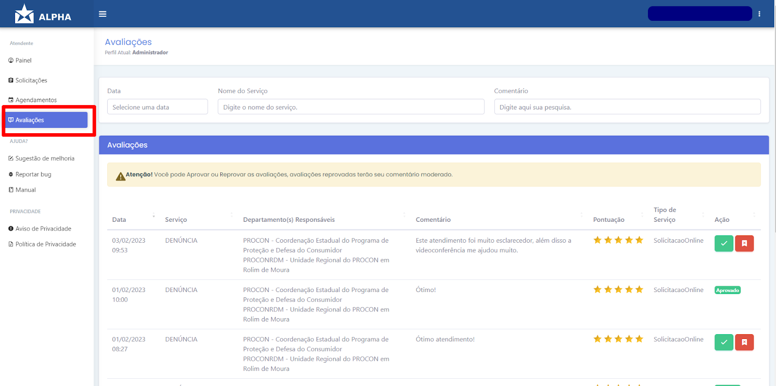
Task: Click SolicitacaoOnline in the 03/02/2023 row
Action: point(678,240)
